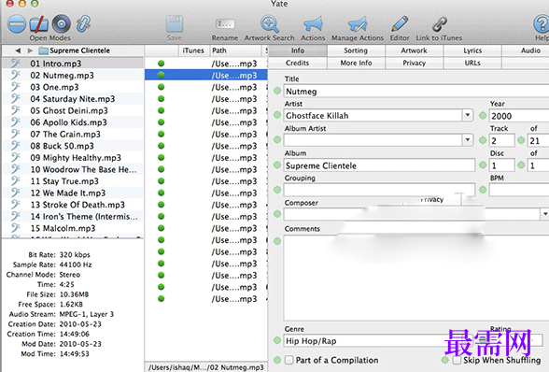Select file 02 Nutmeg.mp3
Image resolution: width=549 pixels, height=372 pixels.
(x=73, y=76)
